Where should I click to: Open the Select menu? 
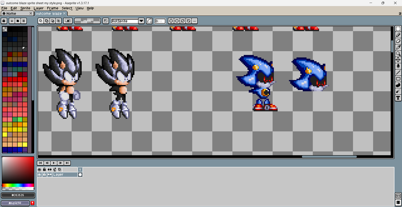pos(67,8)
